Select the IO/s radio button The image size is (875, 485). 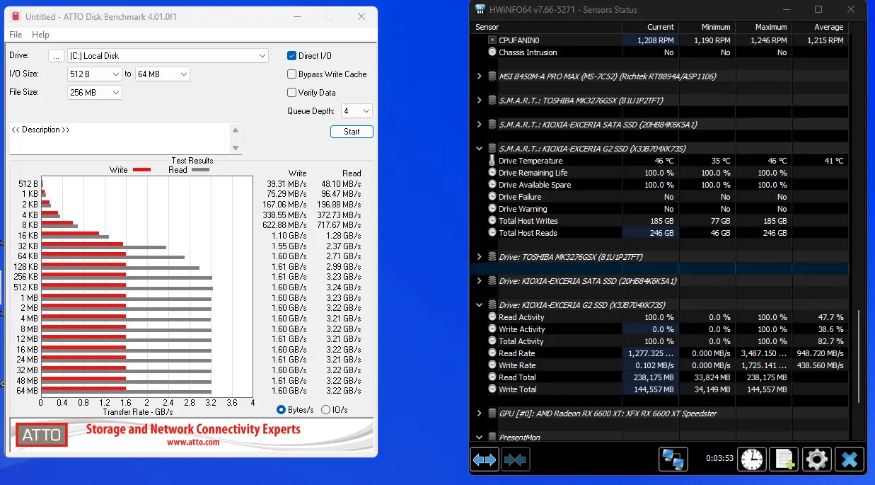tap(325, 409)
